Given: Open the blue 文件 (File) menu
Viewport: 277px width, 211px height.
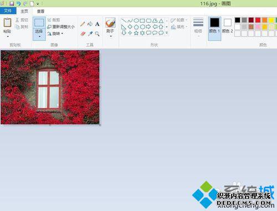Looking at the screenshot, I should [8, 11].
